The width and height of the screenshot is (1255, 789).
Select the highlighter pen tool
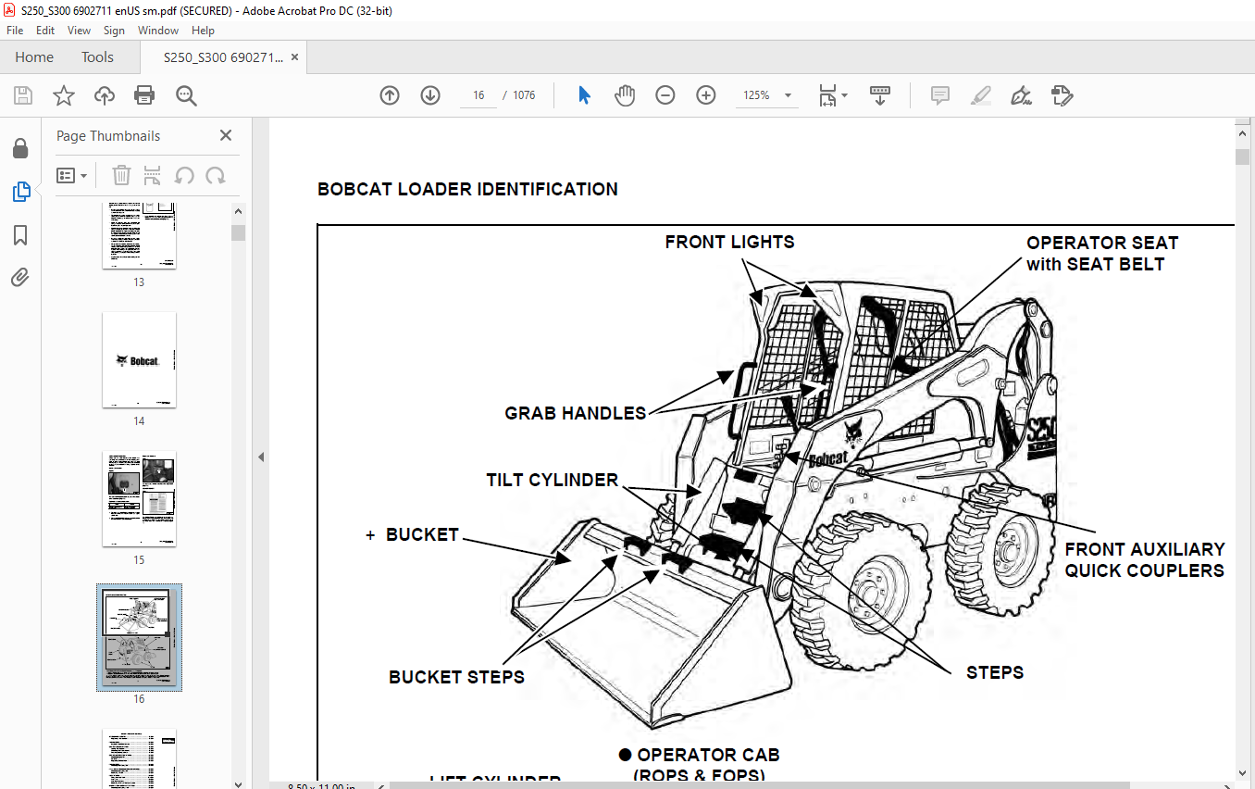981,95
